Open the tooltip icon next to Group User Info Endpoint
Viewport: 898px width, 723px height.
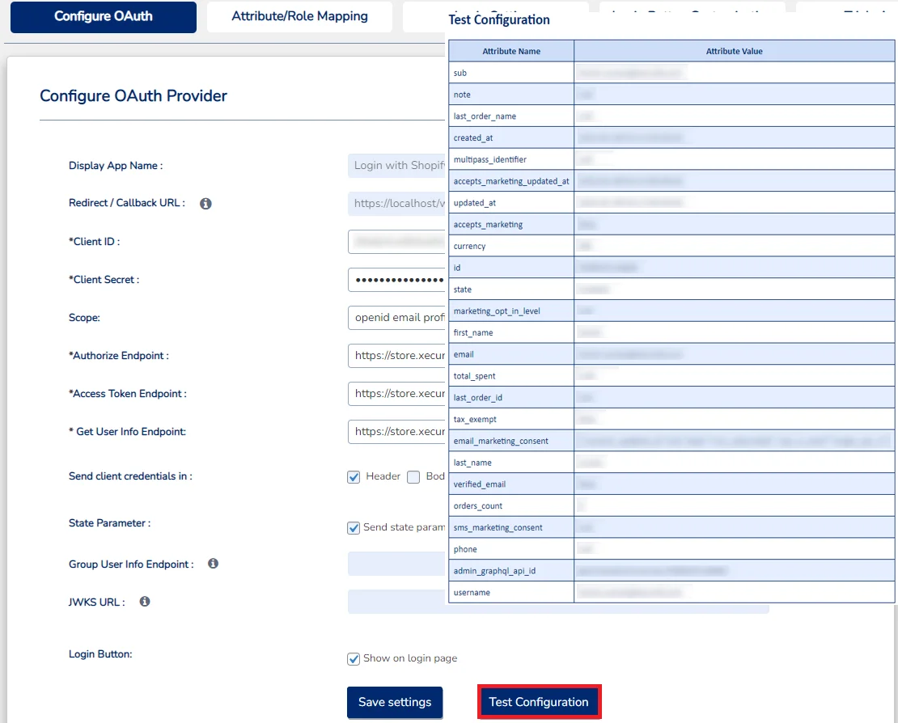tap(213, 563)
